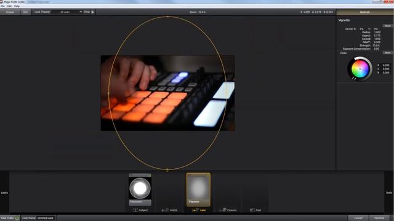Click the Vignette heading in the Controls panel
The image size is (394, 221).
[344, 20]
